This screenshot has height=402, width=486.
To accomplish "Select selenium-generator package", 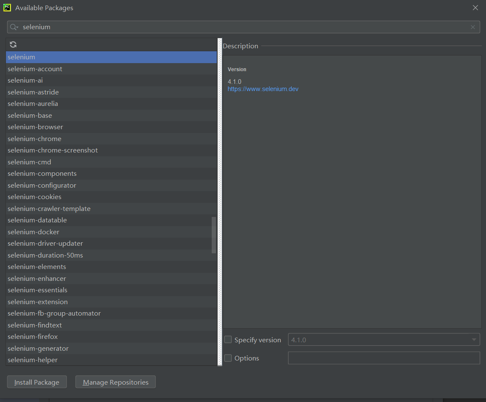I will tap(111, 348).
